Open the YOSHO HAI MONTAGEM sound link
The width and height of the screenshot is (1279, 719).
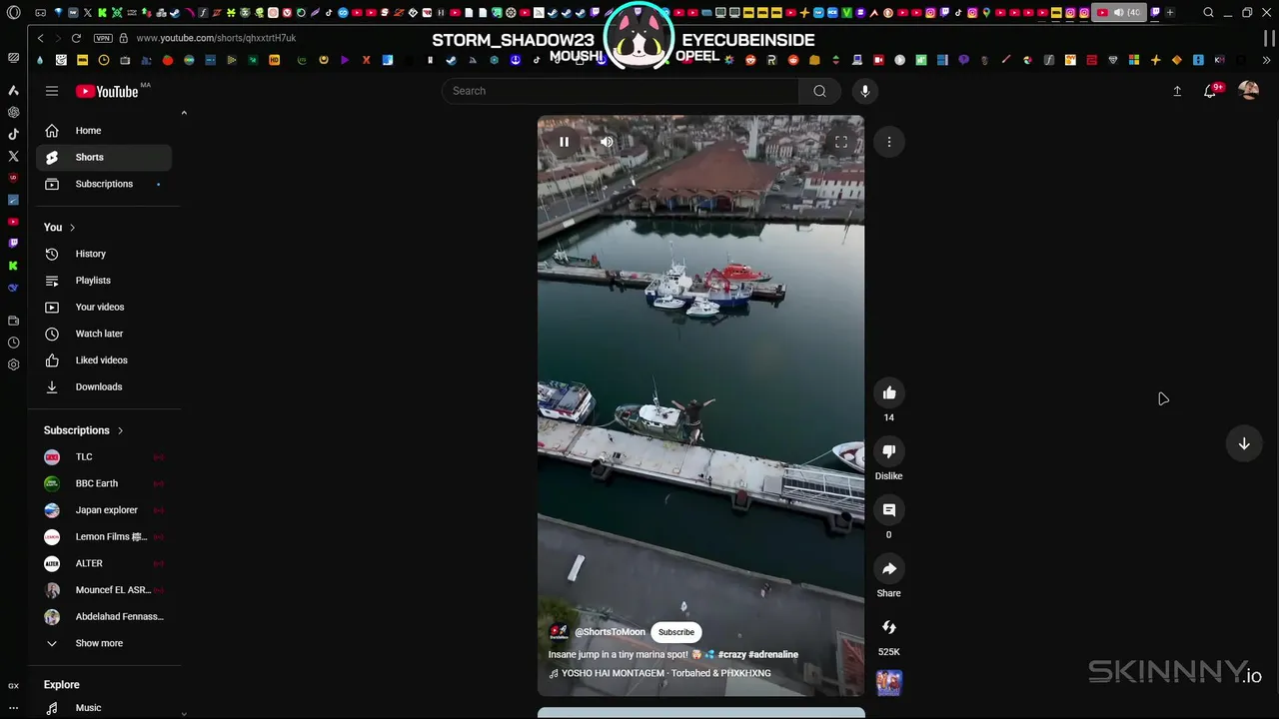[x=666, y=673]
